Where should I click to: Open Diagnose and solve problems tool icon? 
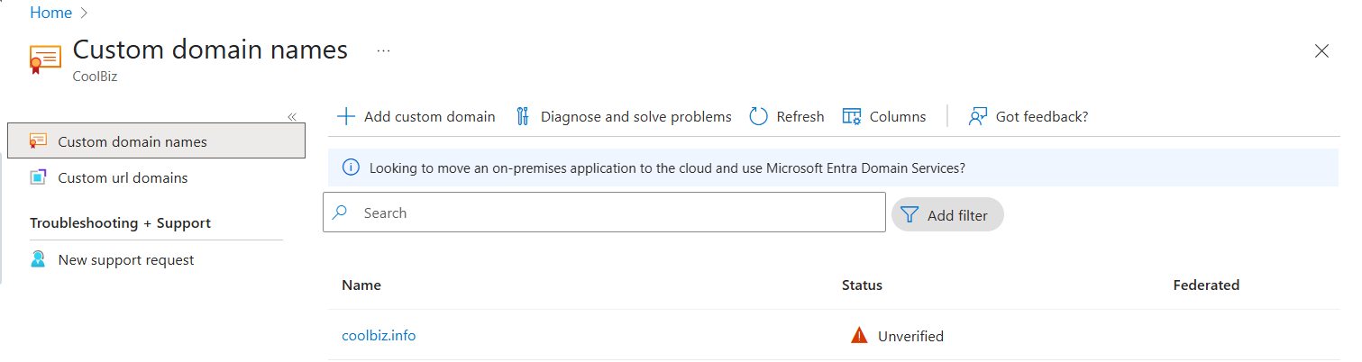pos(523,117)
